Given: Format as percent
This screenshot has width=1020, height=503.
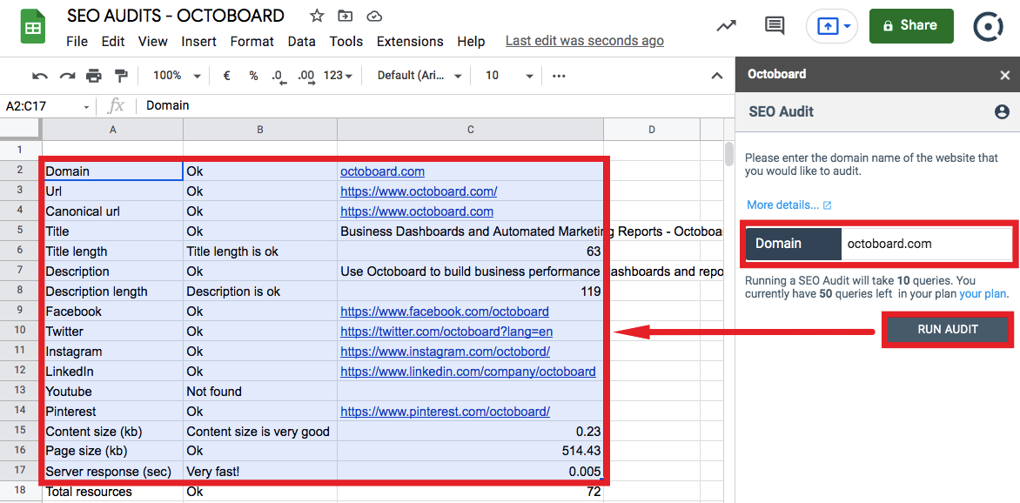Looking at the screenshot, I should point(254,76).
